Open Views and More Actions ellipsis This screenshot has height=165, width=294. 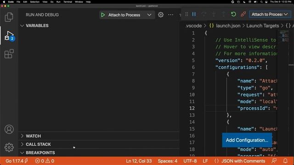[x=170, y=15]
